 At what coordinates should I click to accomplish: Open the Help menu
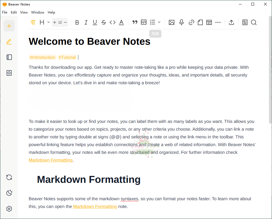(51, 12)
